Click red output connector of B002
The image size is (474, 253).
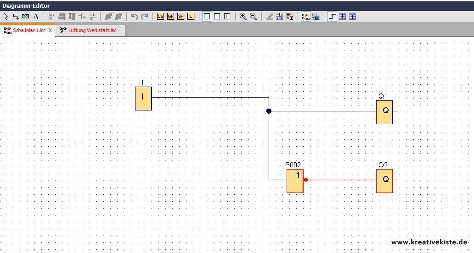(x=305, y=180)
